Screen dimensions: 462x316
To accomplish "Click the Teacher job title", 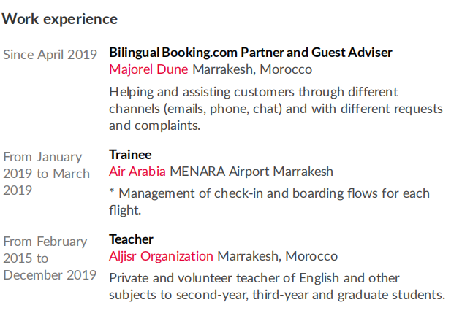I will [131, 239].
